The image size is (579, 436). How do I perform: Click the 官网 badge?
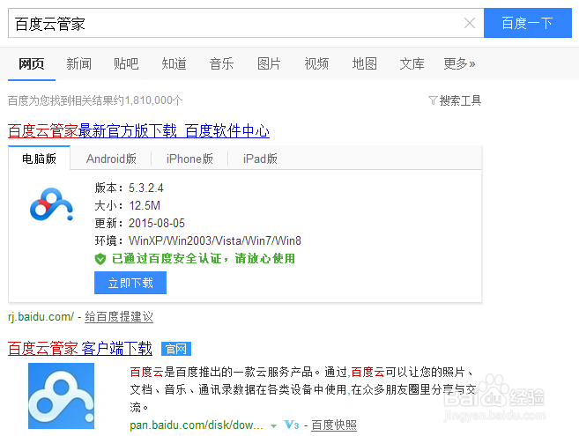pos(176,349)
